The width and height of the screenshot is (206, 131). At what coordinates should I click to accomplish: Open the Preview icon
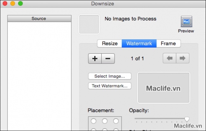click(186, 22)
